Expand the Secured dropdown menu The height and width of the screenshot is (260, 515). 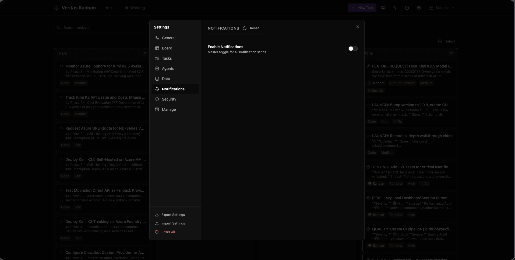(442, 8)
